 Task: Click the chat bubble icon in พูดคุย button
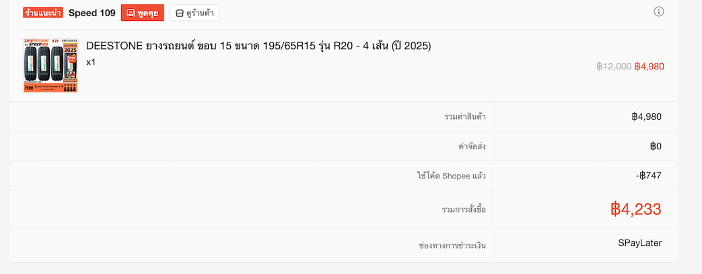pyautogui.click(x=131, y=13)
